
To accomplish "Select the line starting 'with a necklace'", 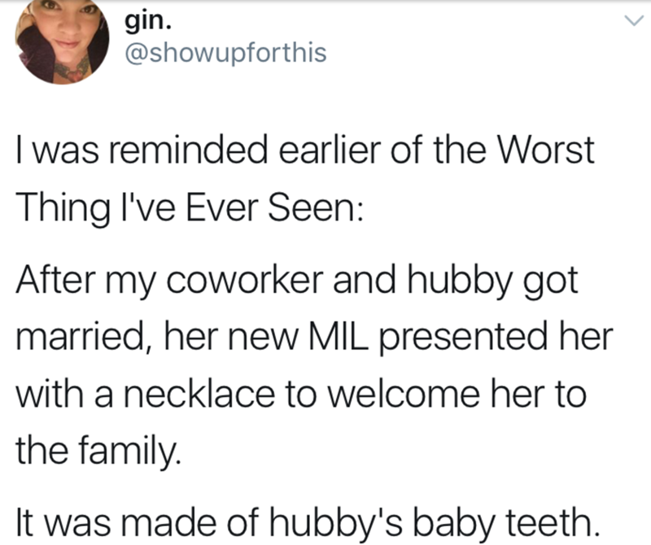I will 301,394.
